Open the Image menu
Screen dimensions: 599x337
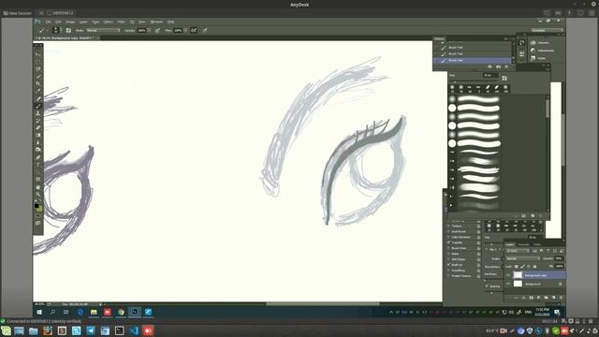coord(70,22)
